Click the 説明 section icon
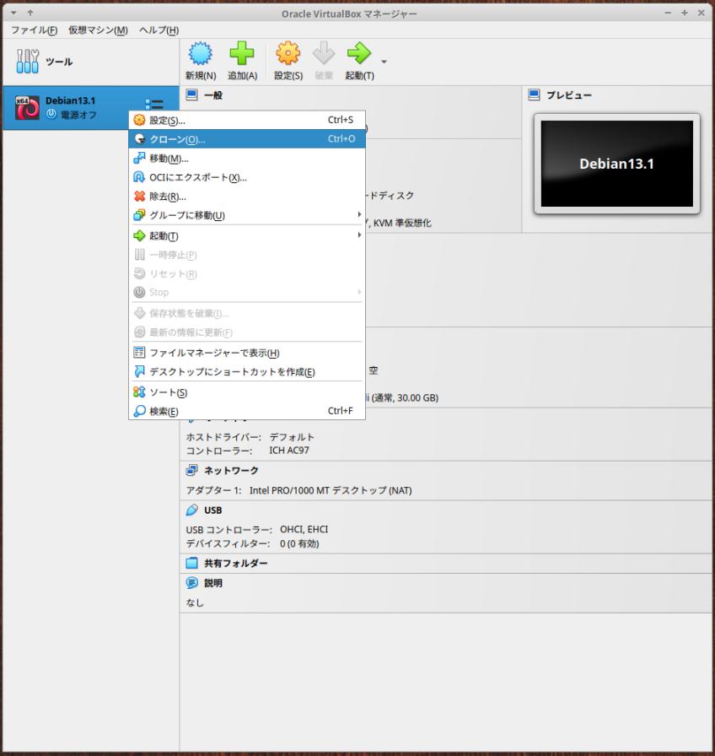The height and width of the screenshot is (756, 715). 191,582
